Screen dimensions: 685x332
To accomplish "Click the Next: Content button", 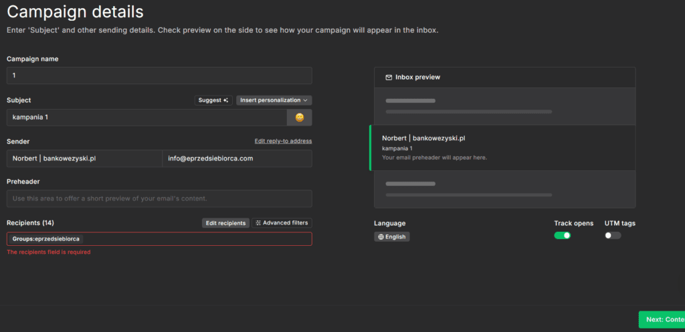I will [661, 319].
